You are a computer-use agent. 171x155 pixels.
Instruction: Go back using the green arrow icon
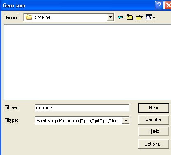click(x=120, y=17)
